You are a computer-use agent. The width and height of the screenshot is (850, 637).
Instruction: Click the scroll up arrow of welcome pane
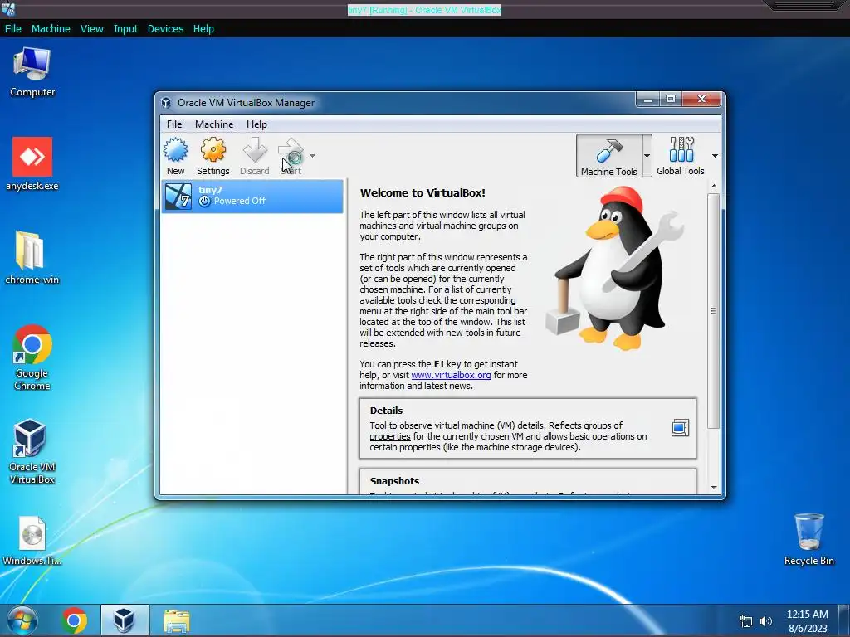(x=714, y=187)
